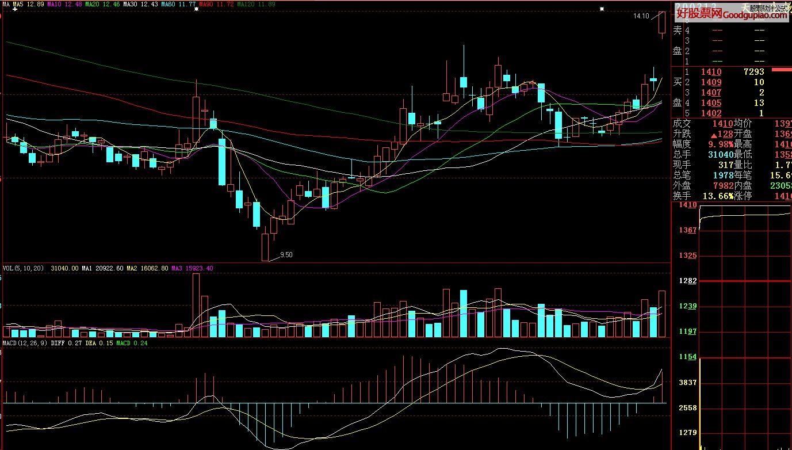Select the red MA90 11.72 label

coord(216,4)
